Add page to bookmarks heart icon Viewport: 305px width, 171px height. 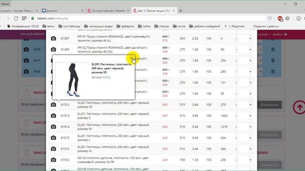coord(270,19)
